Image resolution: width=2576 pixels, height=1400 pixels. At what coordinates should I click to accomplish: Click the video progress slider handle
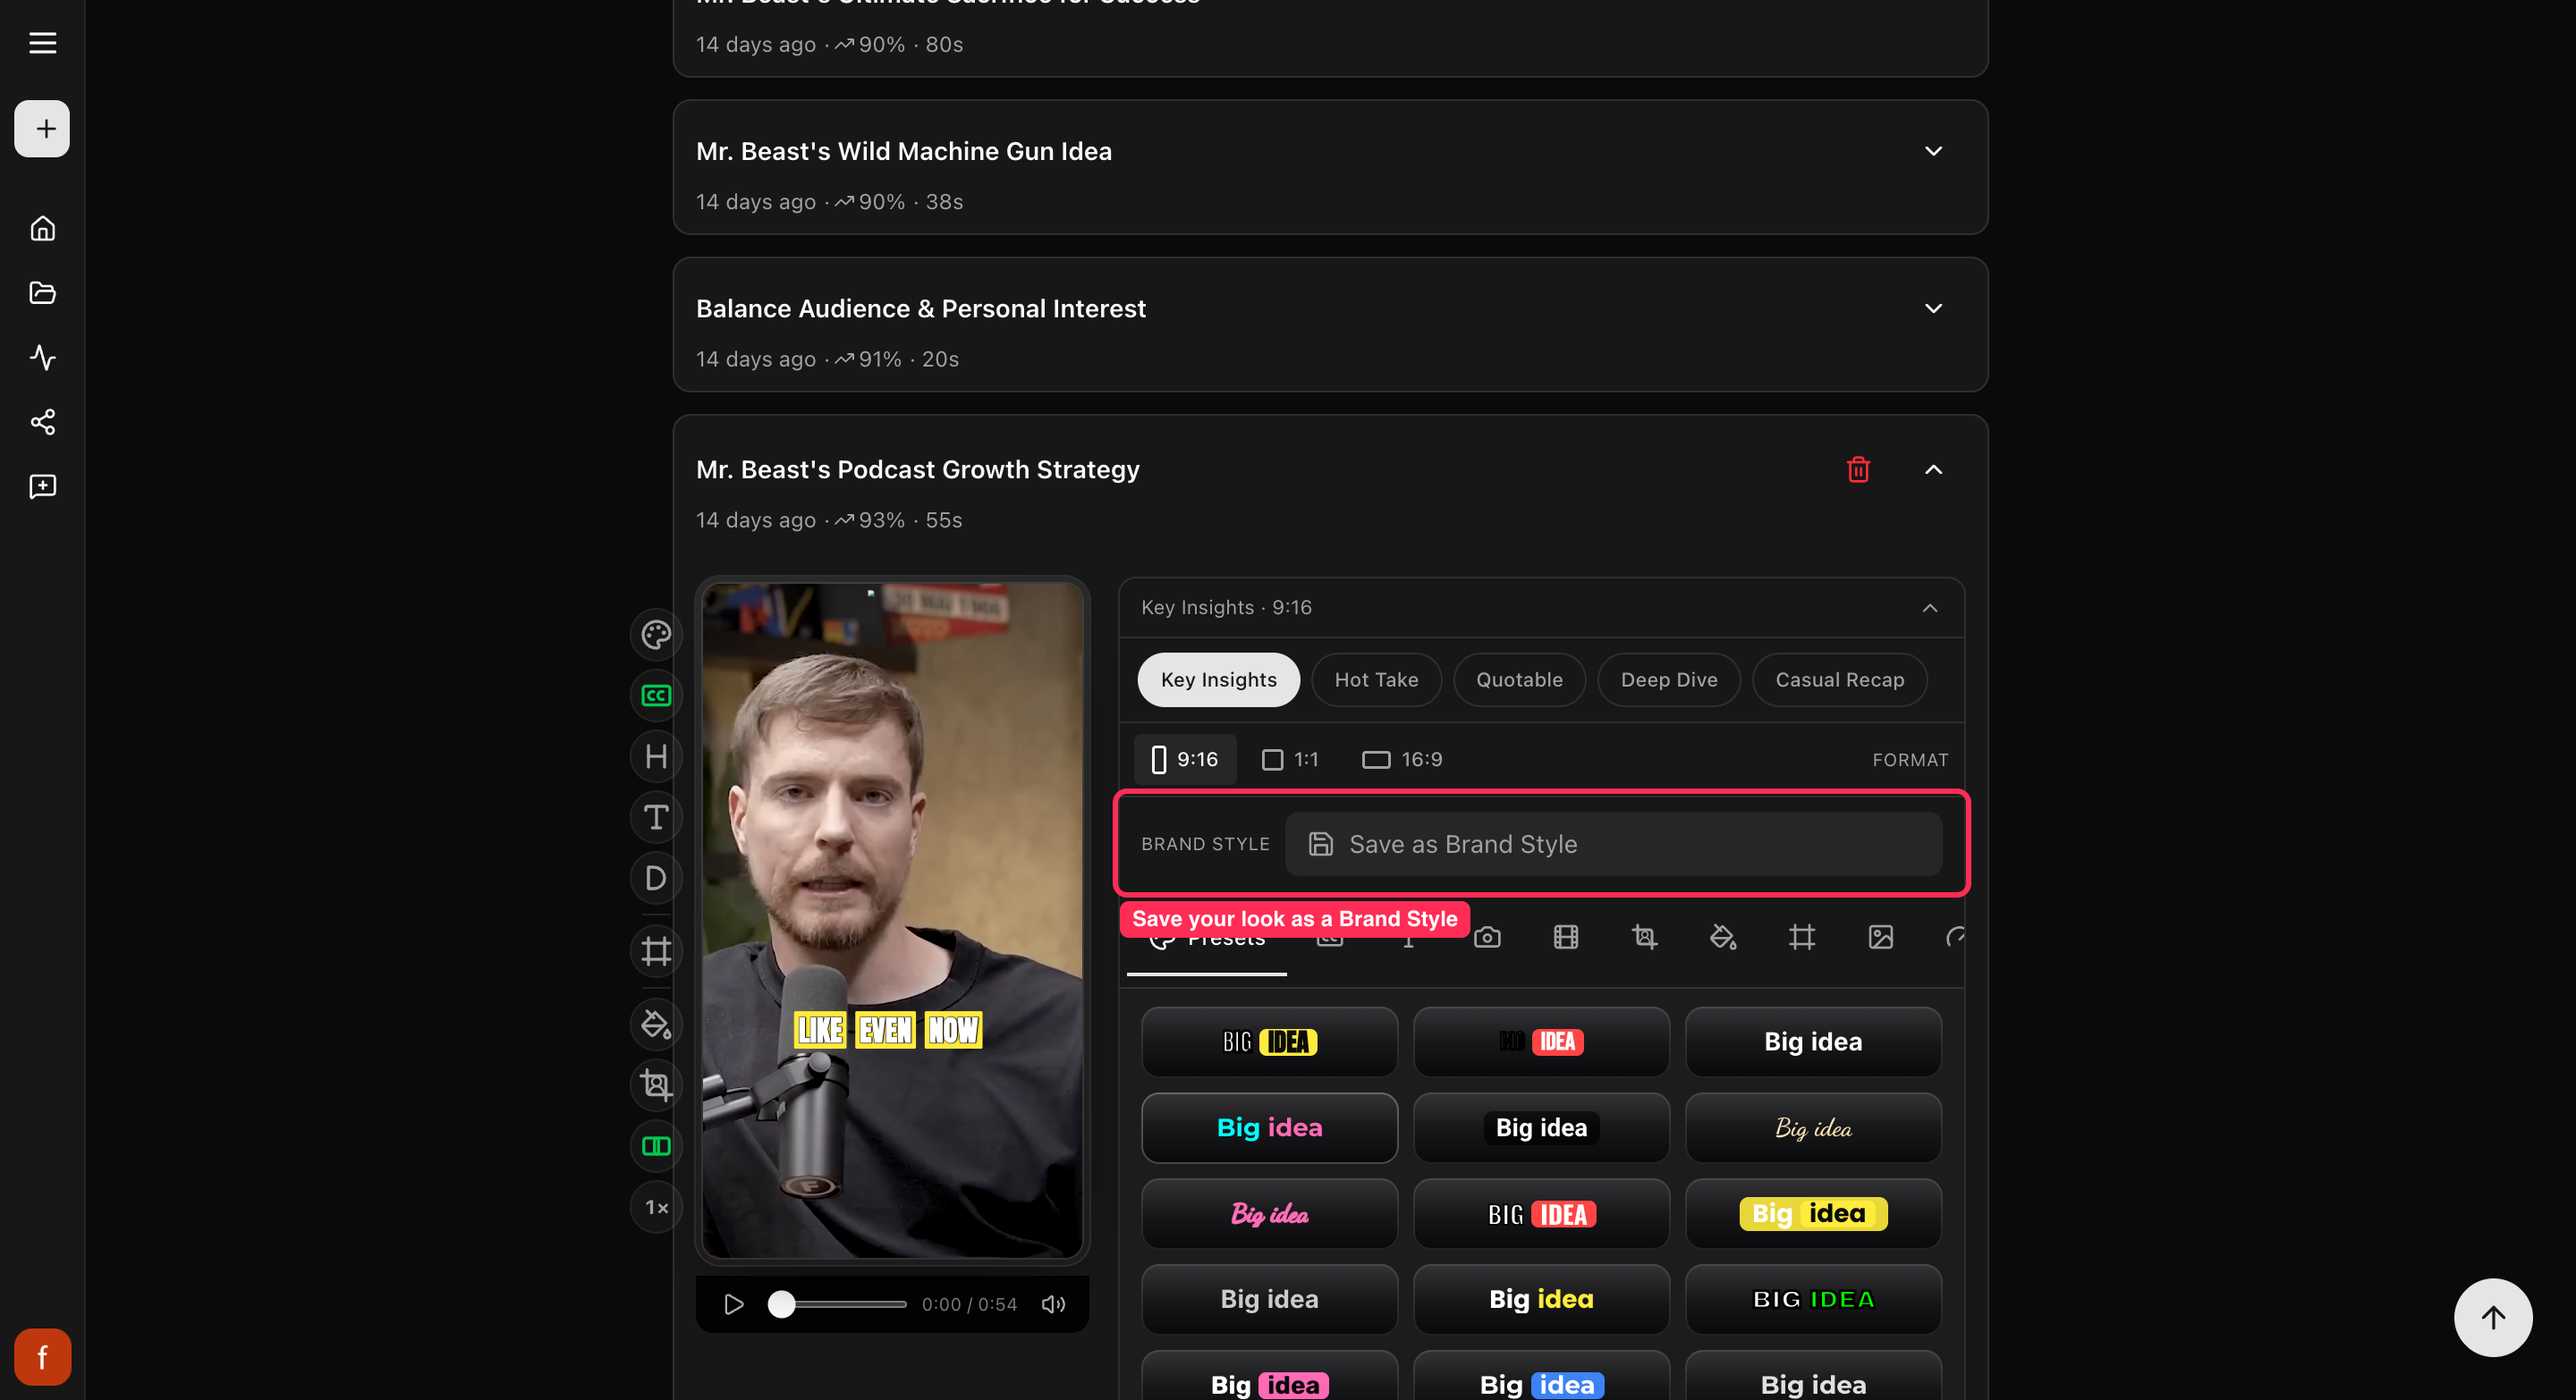(781, 1304)
